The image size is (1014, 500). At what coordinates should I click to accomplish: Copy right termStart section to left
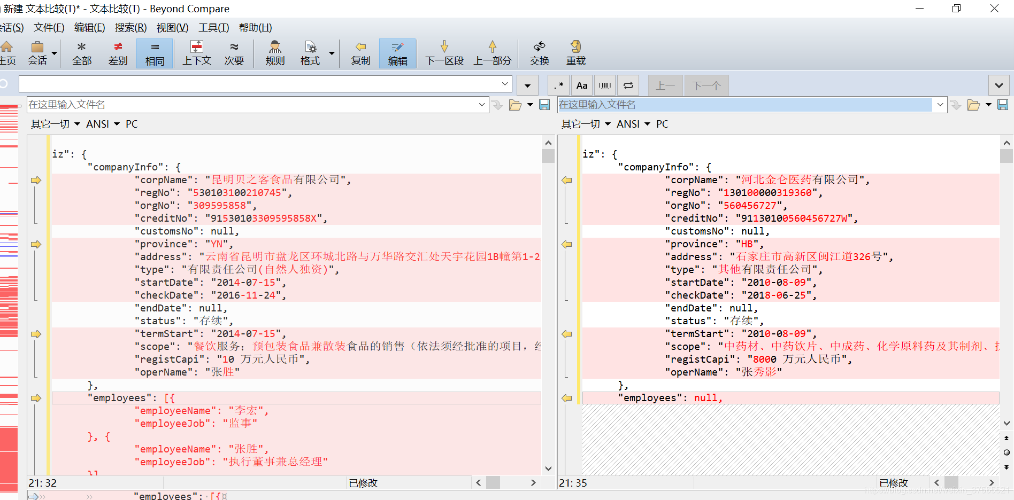coord(567,334)
